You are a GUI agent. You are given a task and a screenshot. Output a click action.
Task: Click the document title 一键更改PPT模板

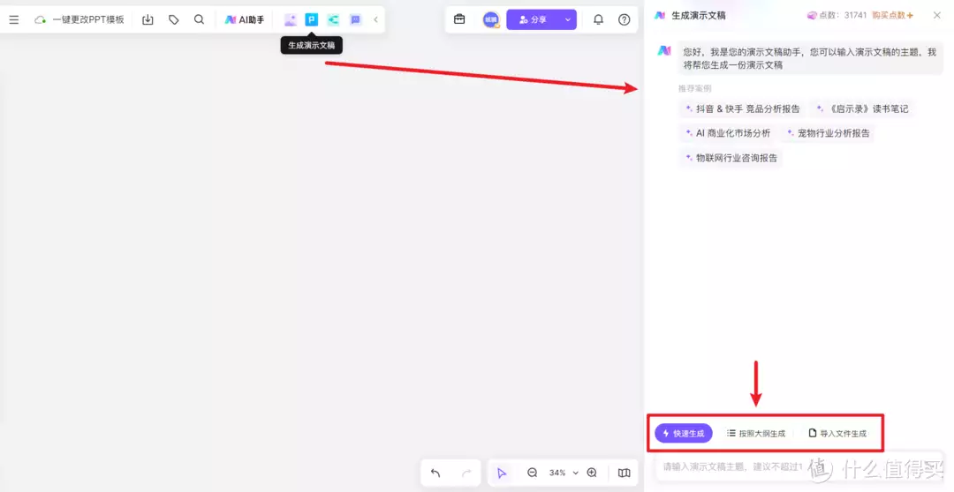coord(88,19)
